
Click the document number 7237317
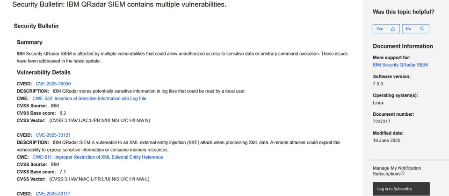[382, 121]
